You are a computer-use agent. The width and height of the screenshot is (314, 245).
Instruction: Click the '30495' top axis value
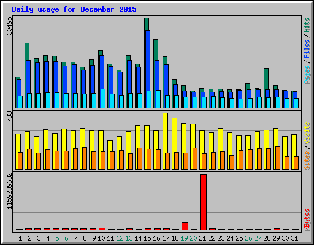pyautogui.click(x=9, y=26)
